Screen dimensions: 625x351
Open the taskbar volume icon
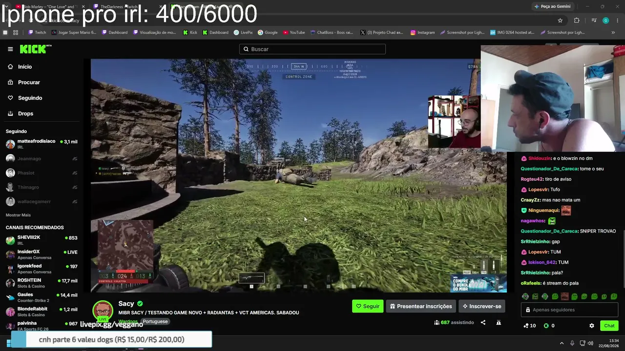click(x=590, y=343)
